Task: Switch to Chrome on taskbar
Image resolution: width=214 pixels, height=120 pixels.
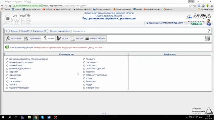Action: click(36, 117)
